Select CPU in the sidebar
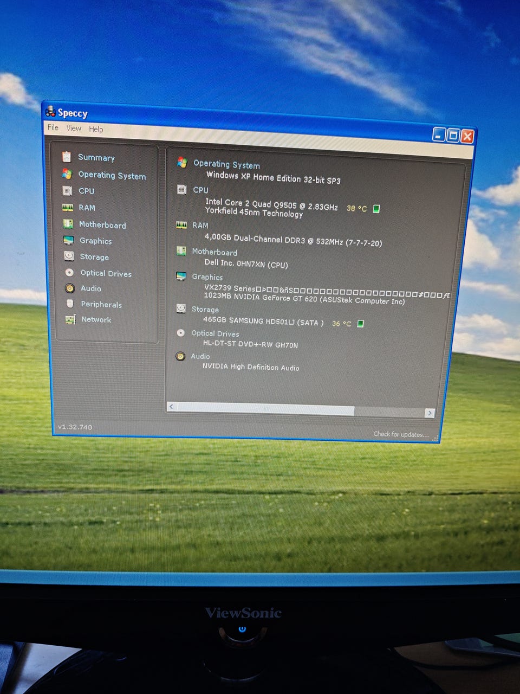 86,191
